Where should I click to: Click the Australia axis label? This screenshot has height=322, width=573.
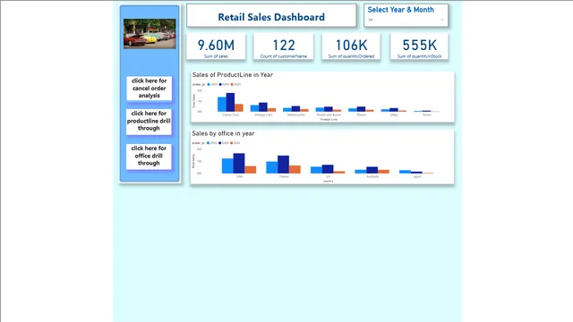click(x=372, y=177)
